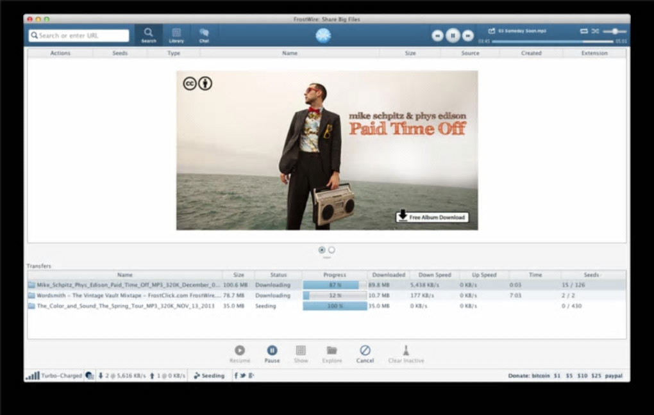The height and width of the screenshot is (415, 654).
Task: Skip to previous track
Action: coord(437,36)
